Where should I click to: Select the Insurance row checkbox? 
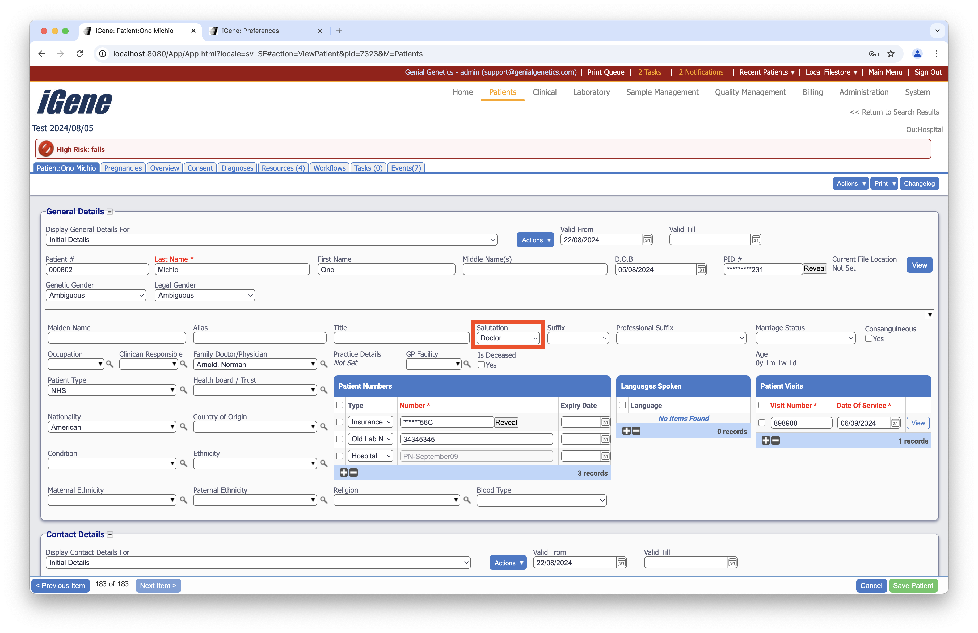339,422
